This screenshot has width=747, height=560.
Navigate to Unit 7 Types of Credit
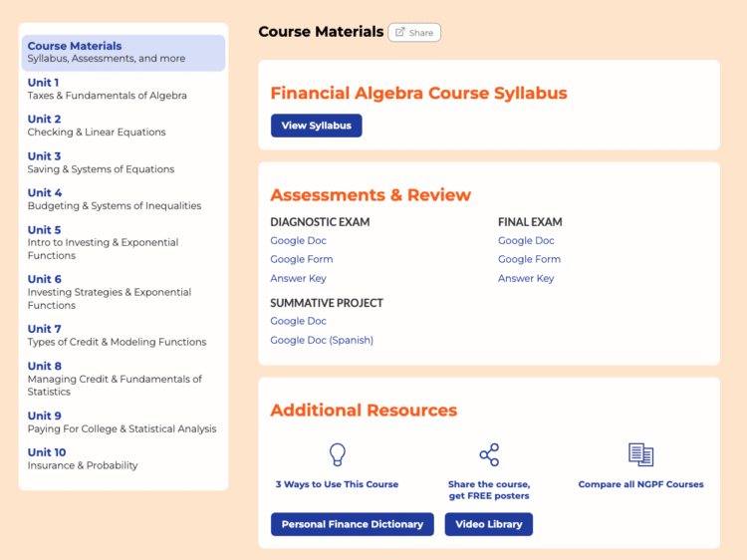pyautogui.click(x=117, y=335)
